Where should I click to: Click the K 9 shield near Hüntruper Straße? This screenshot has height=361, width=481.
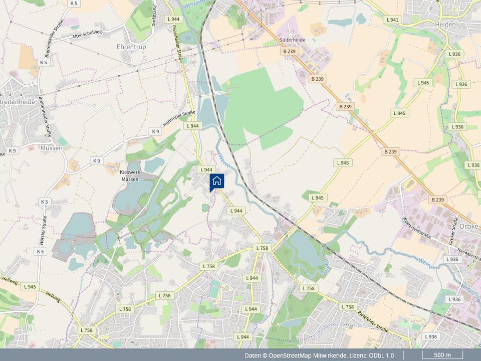tap(155, 132)
